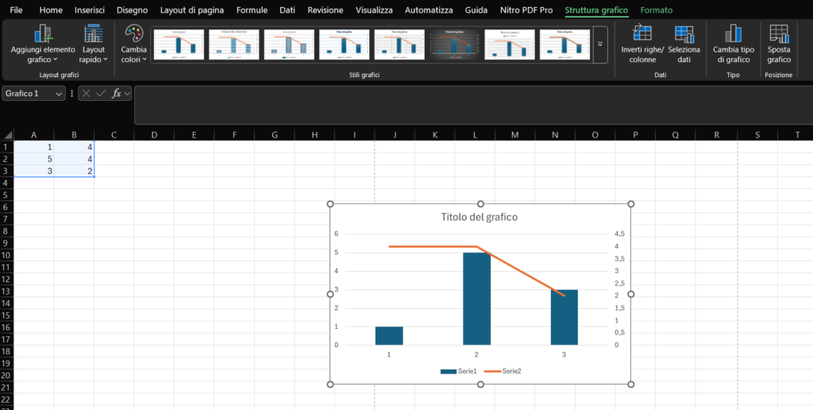The image size is (813, 410).
Task: Cancel formula entry with X icon
Action: click(x=87, y=94)
